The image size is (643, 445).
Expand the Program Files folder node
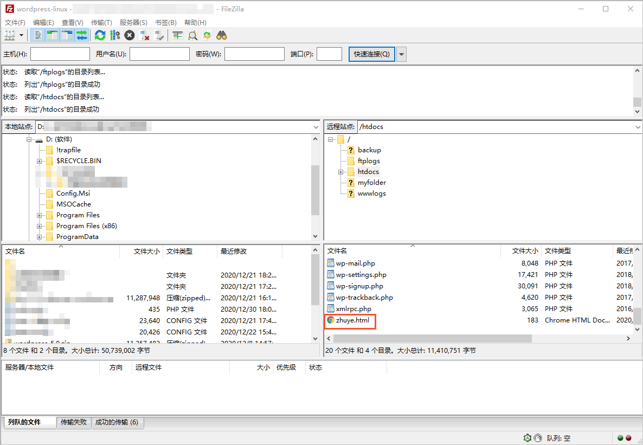click(40, 215)
